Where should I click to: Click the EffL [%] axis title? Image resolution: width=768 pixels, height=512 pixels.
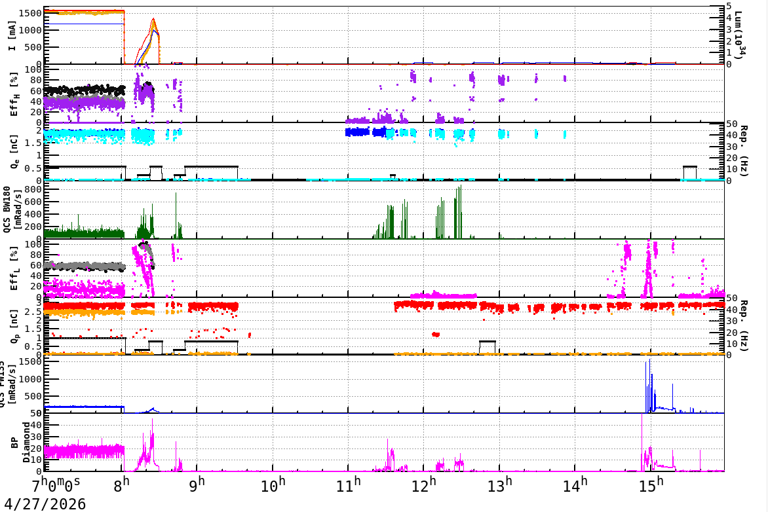point(14,268)
